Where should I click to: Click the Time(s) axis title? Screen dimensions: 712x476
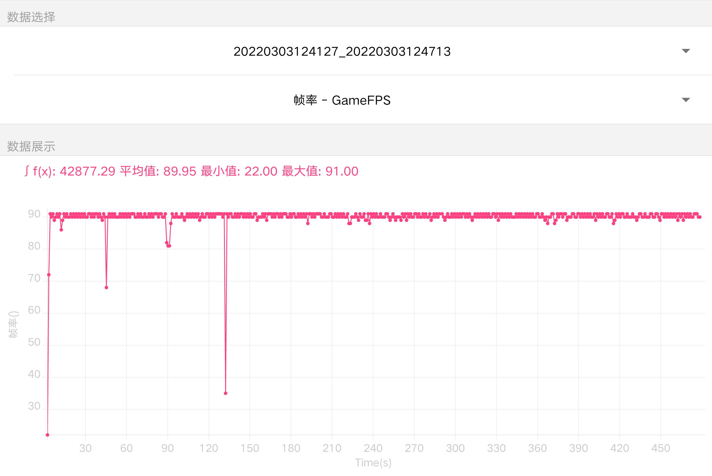[x=373, y=462]
